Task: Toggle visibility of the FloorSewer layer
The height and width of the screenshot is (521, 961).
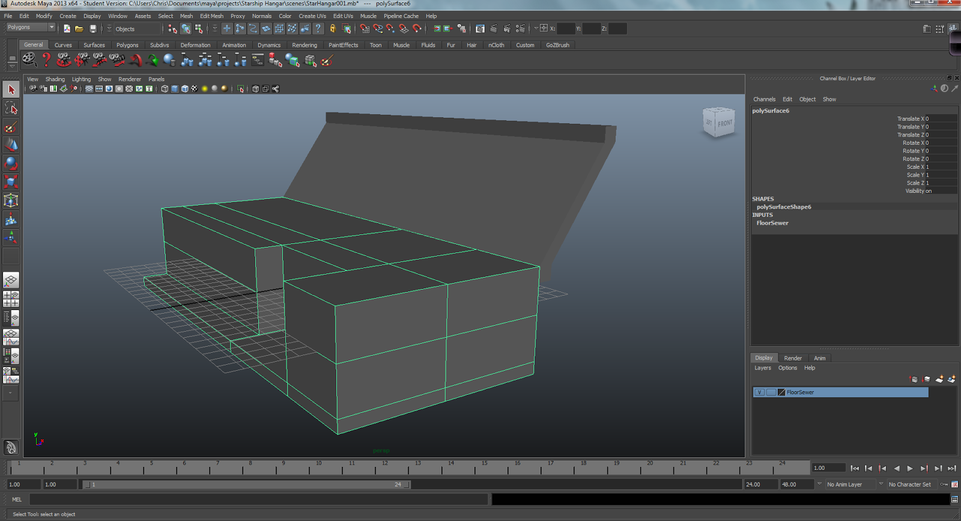Action: (760, 392)
